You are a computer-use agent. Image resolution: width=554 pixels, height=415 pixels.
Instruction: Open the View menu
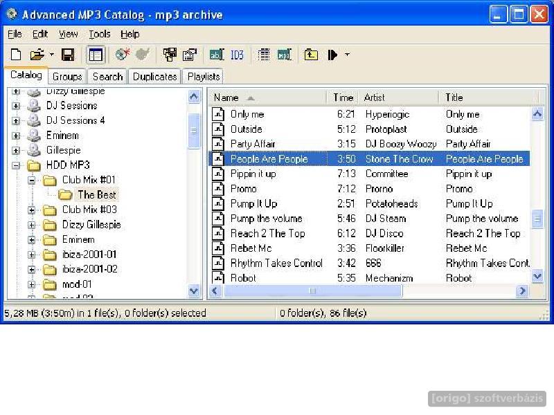pos(68,34)
